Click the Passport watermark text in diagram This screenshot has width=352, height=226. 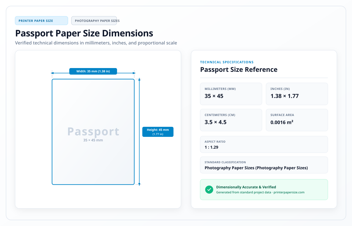coord(93,131)
